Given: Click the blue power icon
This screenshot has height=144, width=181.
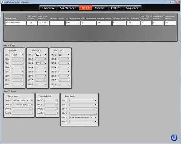Looking at the screenshot, I should coord(174,138).
